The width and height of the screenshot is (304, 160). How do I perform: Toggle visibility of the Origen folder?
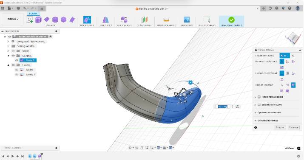point(13,51)
